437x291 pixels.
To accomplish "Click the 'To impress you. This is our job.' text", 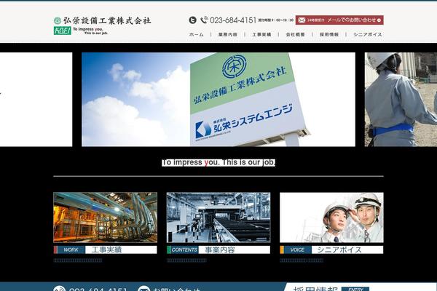I will click(x=219, y=162).
